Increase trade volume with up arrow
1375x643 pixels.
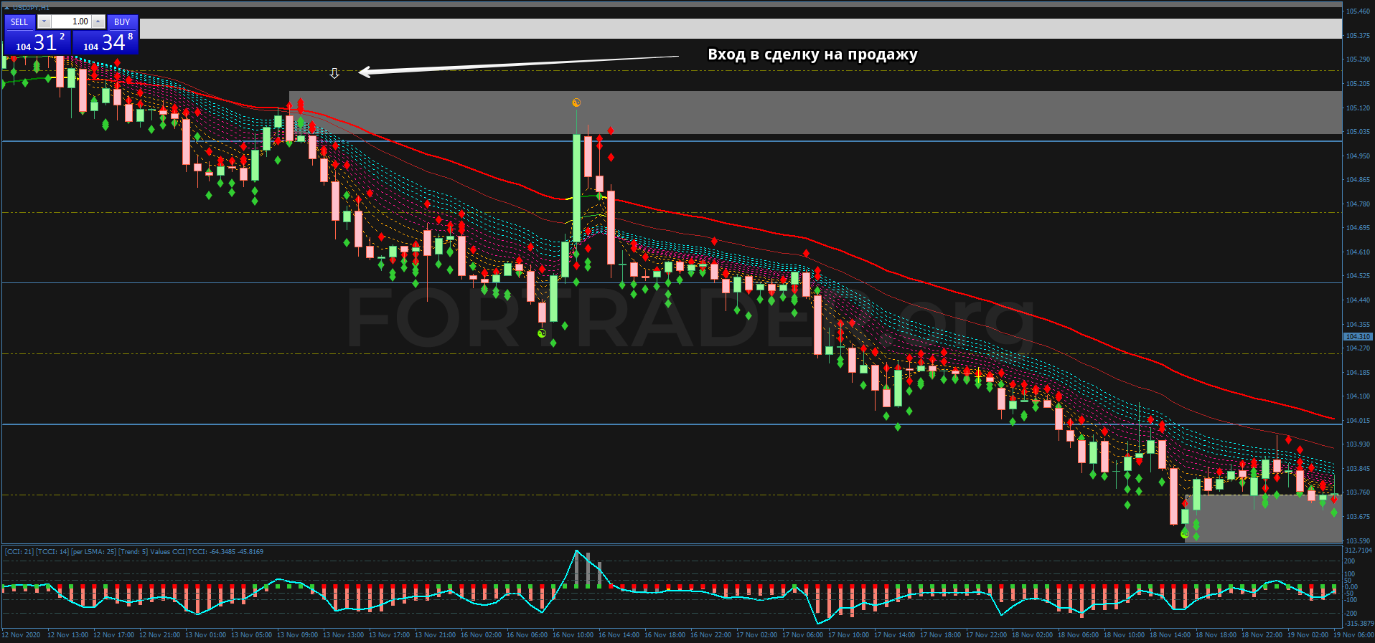tap(98, 22)
